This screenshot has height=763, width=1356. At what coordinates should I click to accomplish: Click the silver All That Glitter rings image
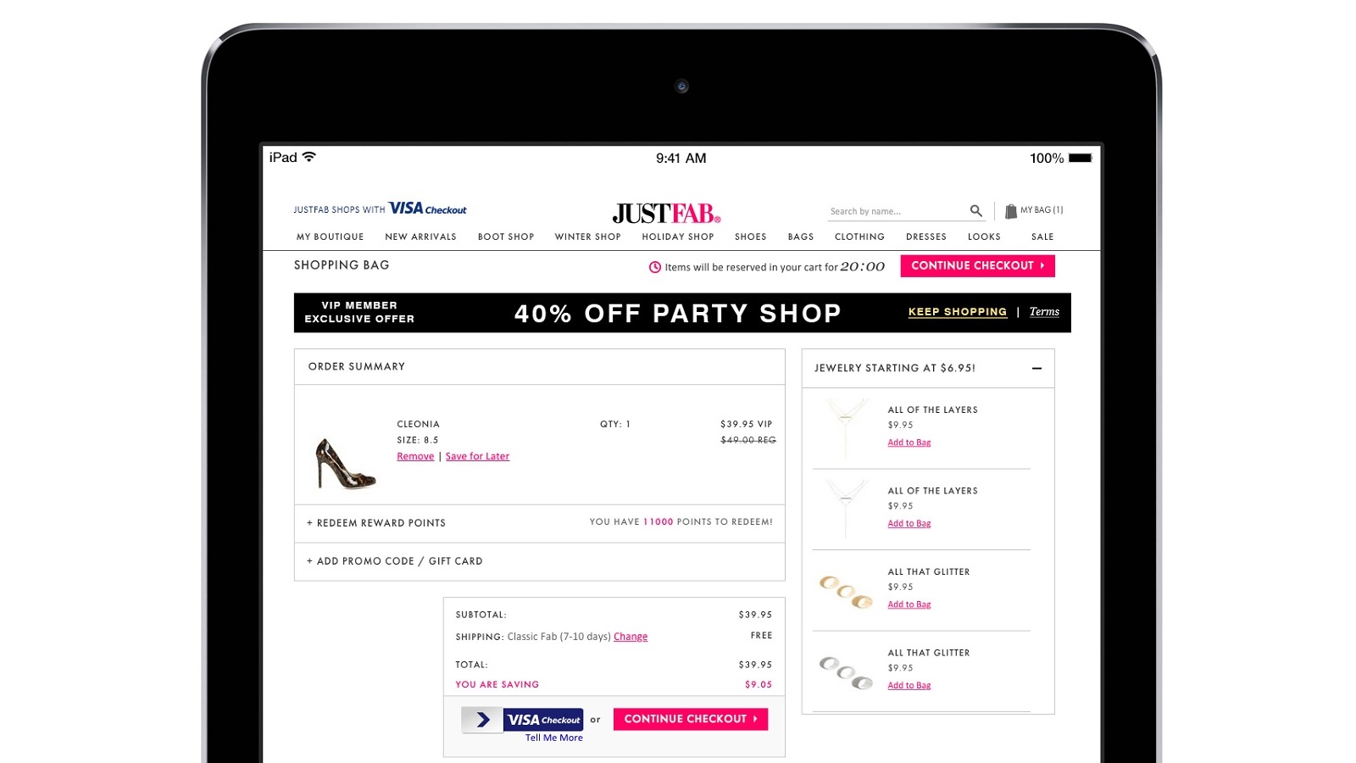point(846,672)
